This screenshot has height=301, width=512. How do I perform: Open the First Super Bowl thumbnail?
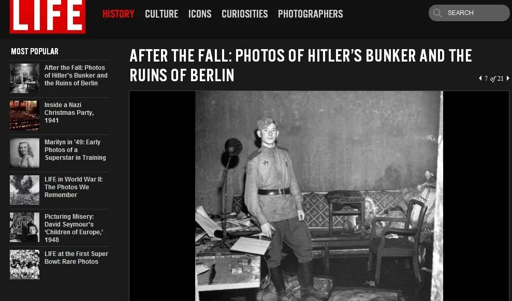24,264
